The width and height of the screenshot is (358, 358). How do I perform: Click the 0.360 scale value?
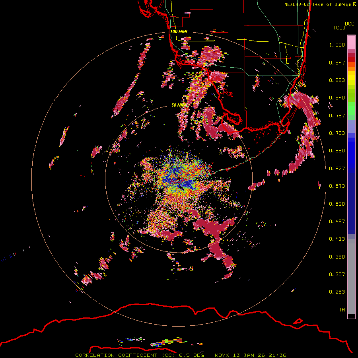tap(337, 257)
